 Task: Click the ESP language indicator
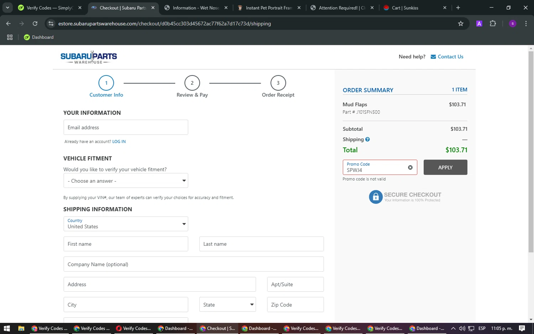pos(482,328)
